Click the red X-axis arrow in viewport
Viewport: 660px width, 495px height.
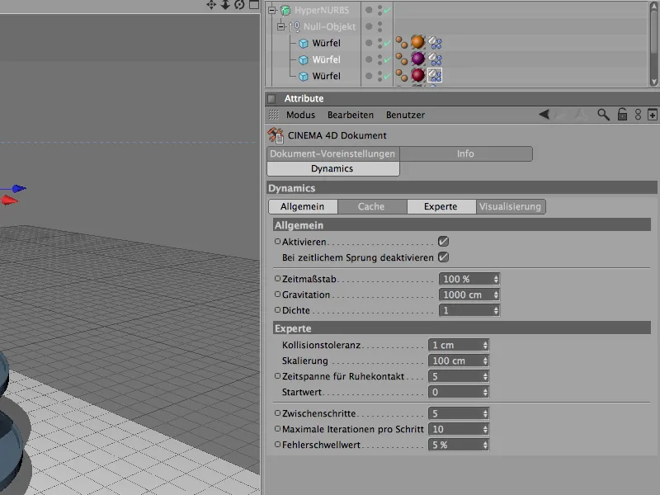(x=9, y=200)
